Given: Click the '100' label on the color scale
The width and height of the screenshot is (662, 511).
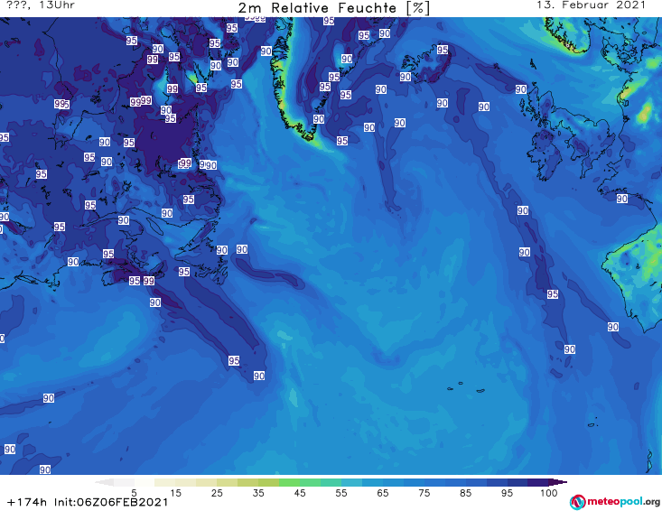Looking at the screenshot, I should (x=549, y=493).
